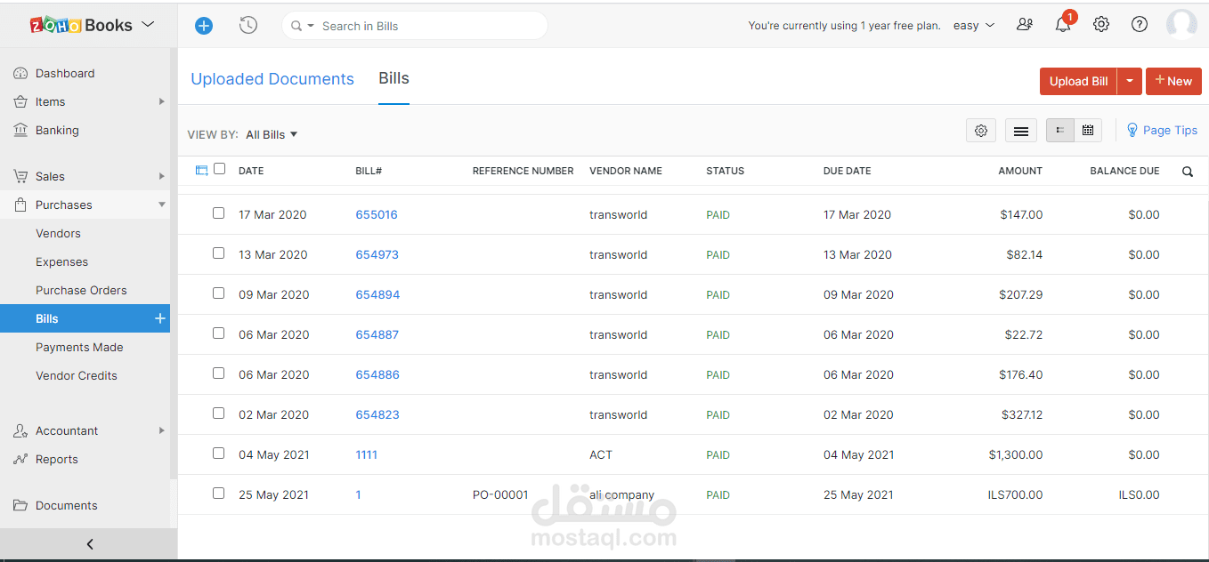Check the box for bill 1111
The height and width of the screenshot is (562, 1209).
click(218, 454)
